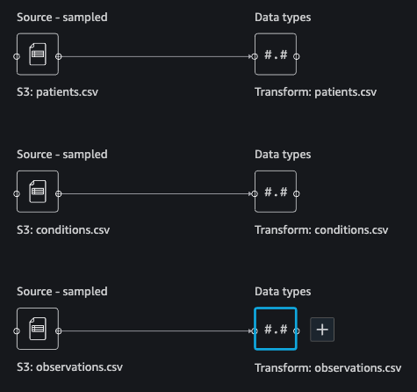Select the S3 patients.csv source node
417x392 pixels.
(38, 54)
